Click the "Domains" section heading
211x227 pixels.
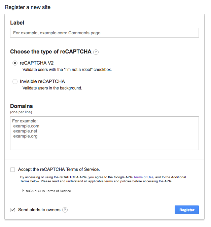pos(22,106)
